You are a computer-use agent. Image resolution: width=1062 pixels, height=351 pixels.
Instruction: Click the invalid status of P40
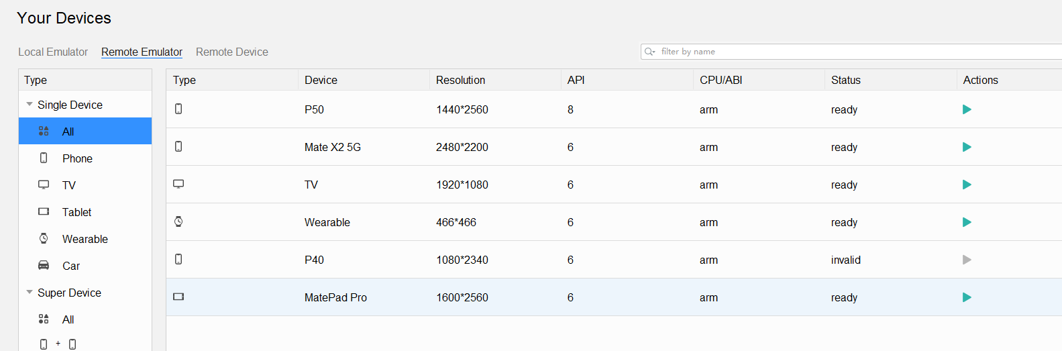click(845, 260)
